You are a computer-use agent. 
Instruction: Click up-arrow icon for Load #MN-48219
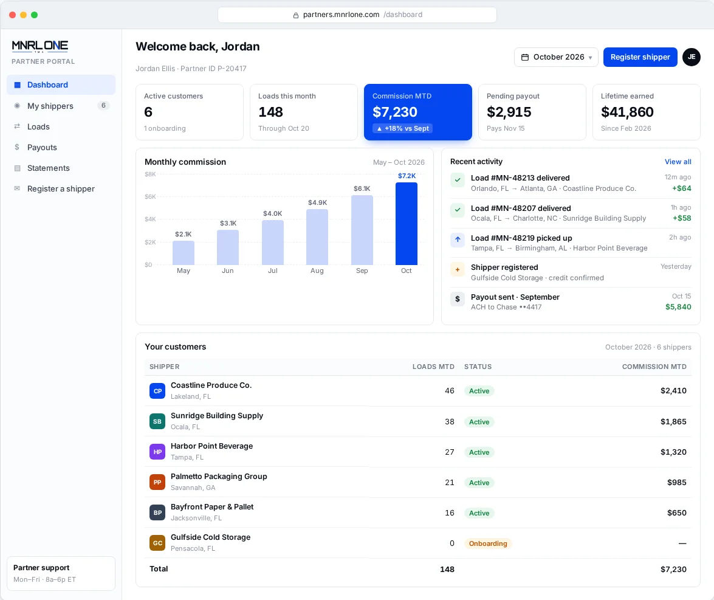(458, 239)
